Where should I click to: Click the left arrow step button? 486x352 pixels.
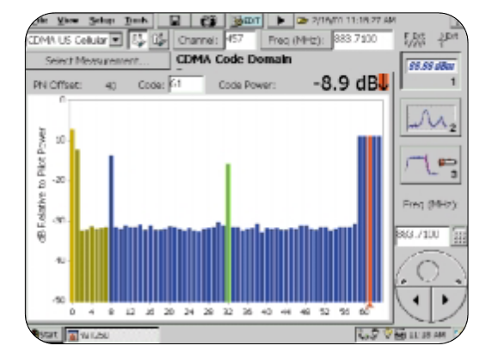coord(415,300)
